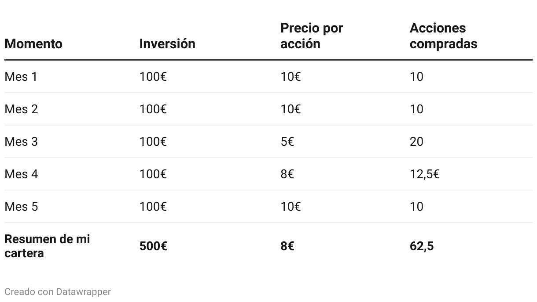537x302 pixels.
Task: Select the Acciones compradas header
Action: [x=443, y=36]
